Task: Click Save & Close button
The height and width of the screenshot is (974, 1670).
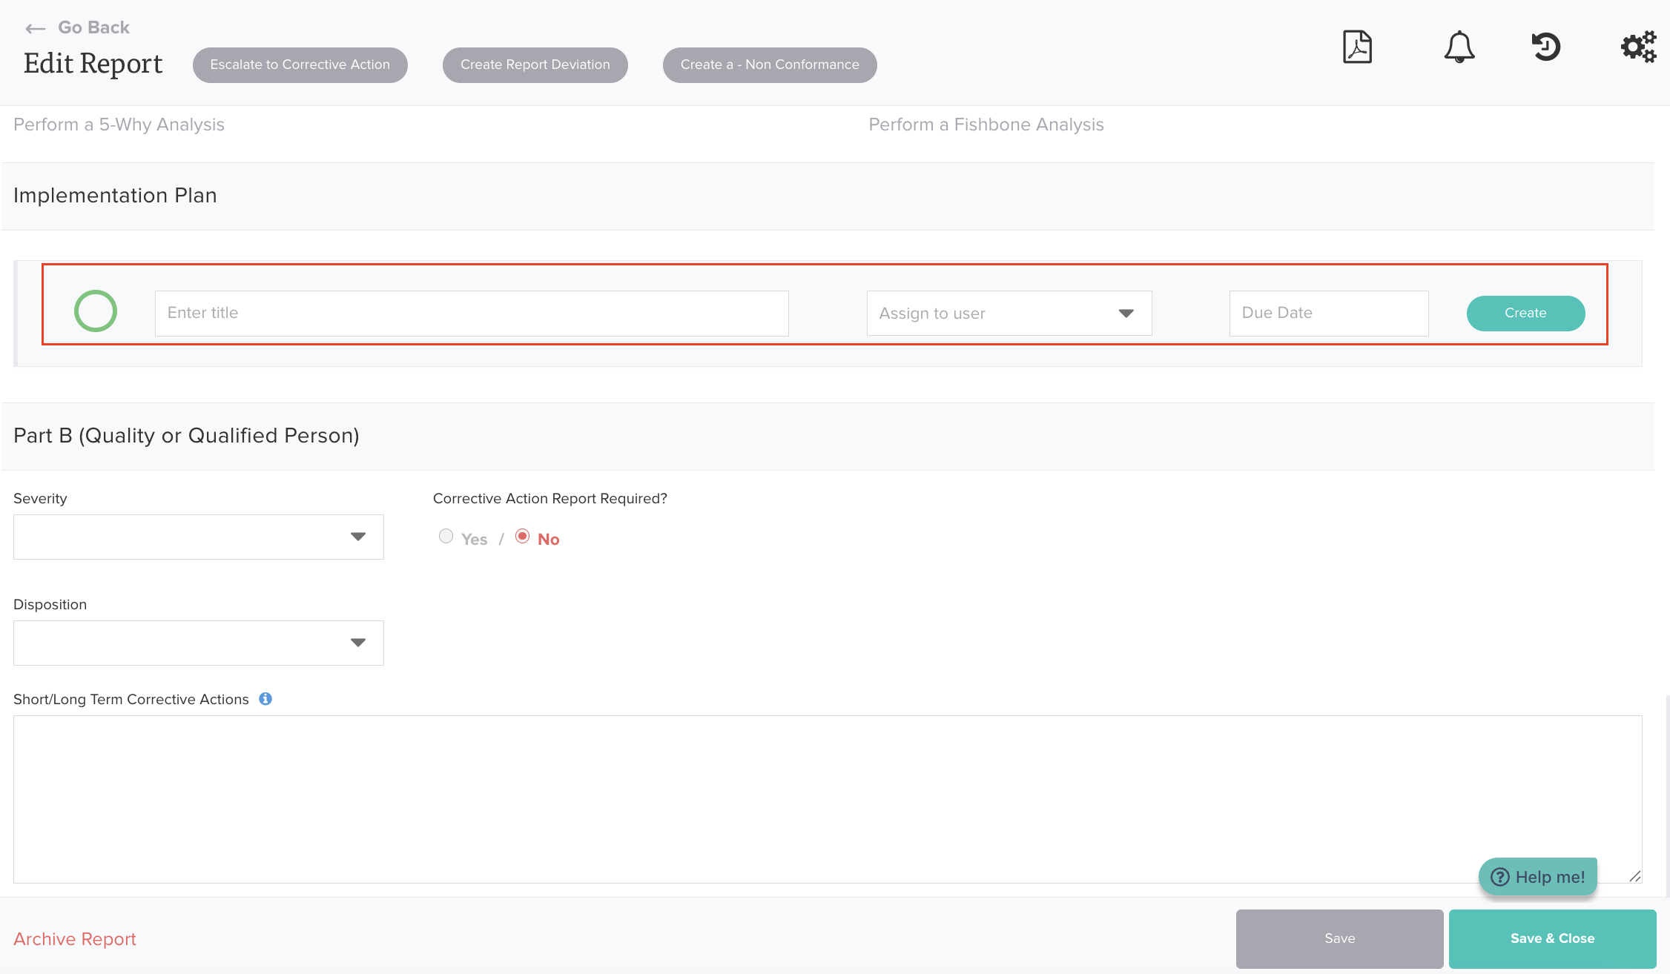Action: point(1552,938)
